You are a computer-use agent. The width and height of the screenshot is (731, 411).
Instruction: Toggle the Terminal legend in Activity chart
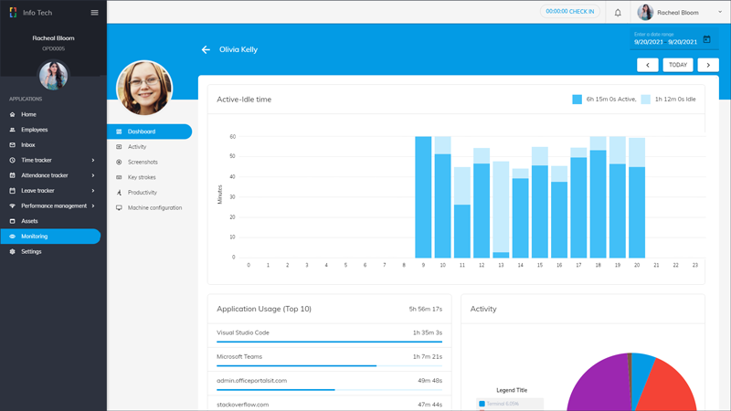coord(482,403)
